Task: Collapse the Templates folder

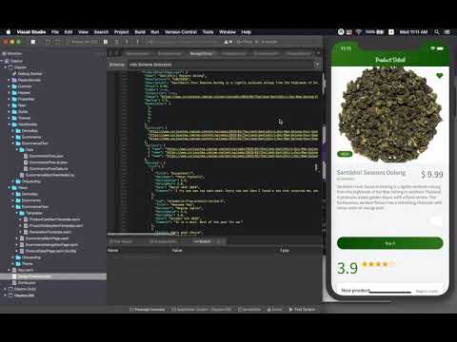Action: tap(17, 213)
